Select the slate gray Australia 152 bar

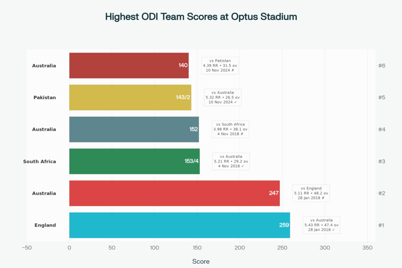coord(134,129)
